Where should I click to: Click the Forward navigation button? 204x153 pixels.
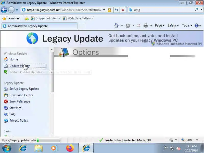[11, 10]
